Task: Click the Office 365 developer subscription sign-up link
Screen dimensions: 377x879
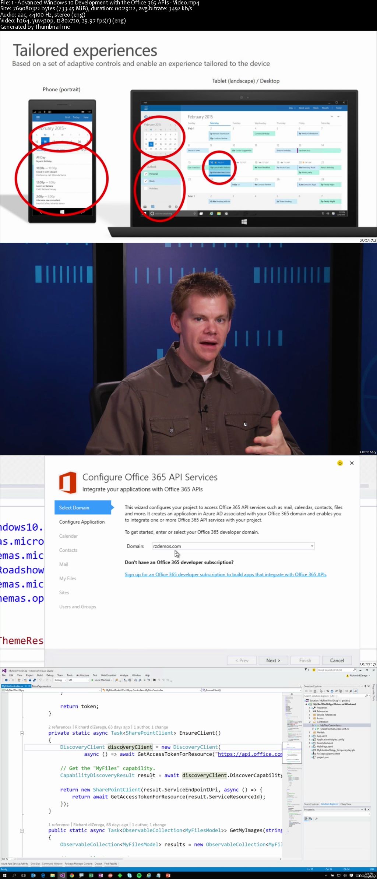Action: click(x=225, y=574)
